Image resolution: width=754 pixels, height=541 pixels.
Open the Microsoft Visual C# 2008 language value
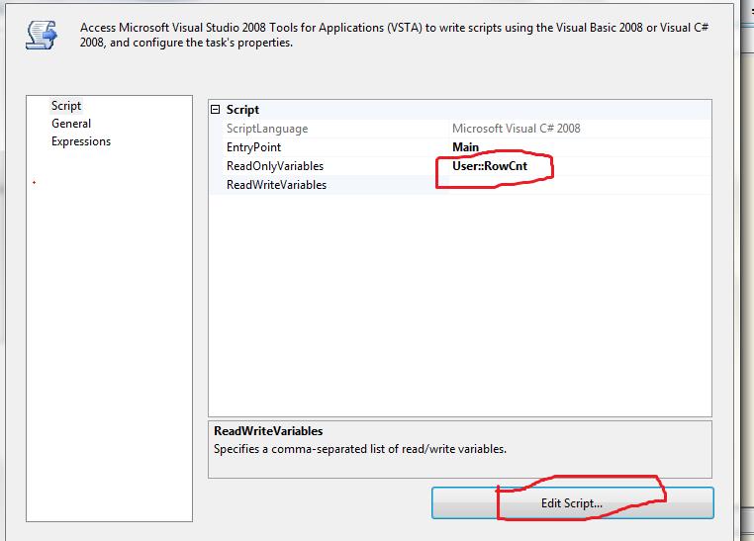tap(516, 129)
